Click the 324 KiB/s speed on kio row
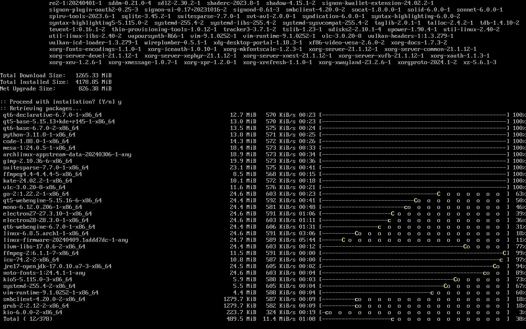The image size is (526, 329). pos(281,312)
